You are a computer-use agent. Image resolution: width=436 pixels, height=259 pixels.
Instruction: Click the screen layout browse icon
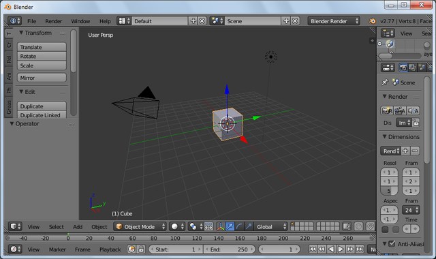click(124, 21)
